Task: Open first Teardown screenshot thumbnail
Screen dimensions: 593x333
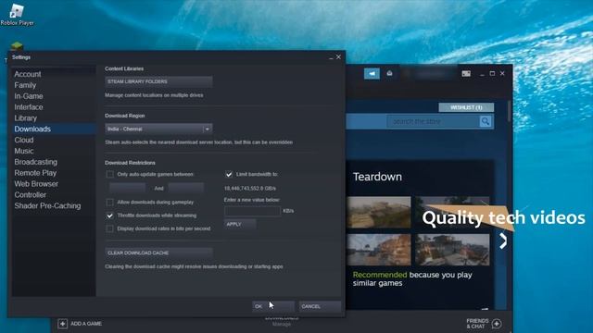Action: pyautogui.click(x=379, y=212)
